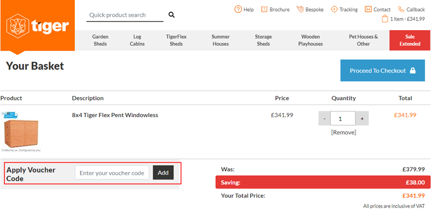This screenshot has width=431, height=215.
Task: Click the Tiger logo
Action: (37, 25)
